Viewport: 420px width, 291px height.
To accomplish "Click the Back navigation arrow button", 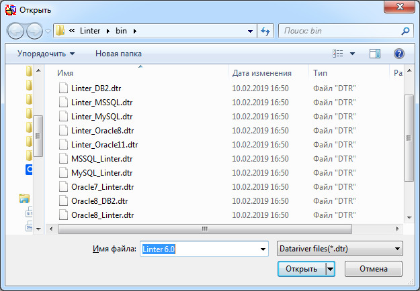I will [15, 31].
